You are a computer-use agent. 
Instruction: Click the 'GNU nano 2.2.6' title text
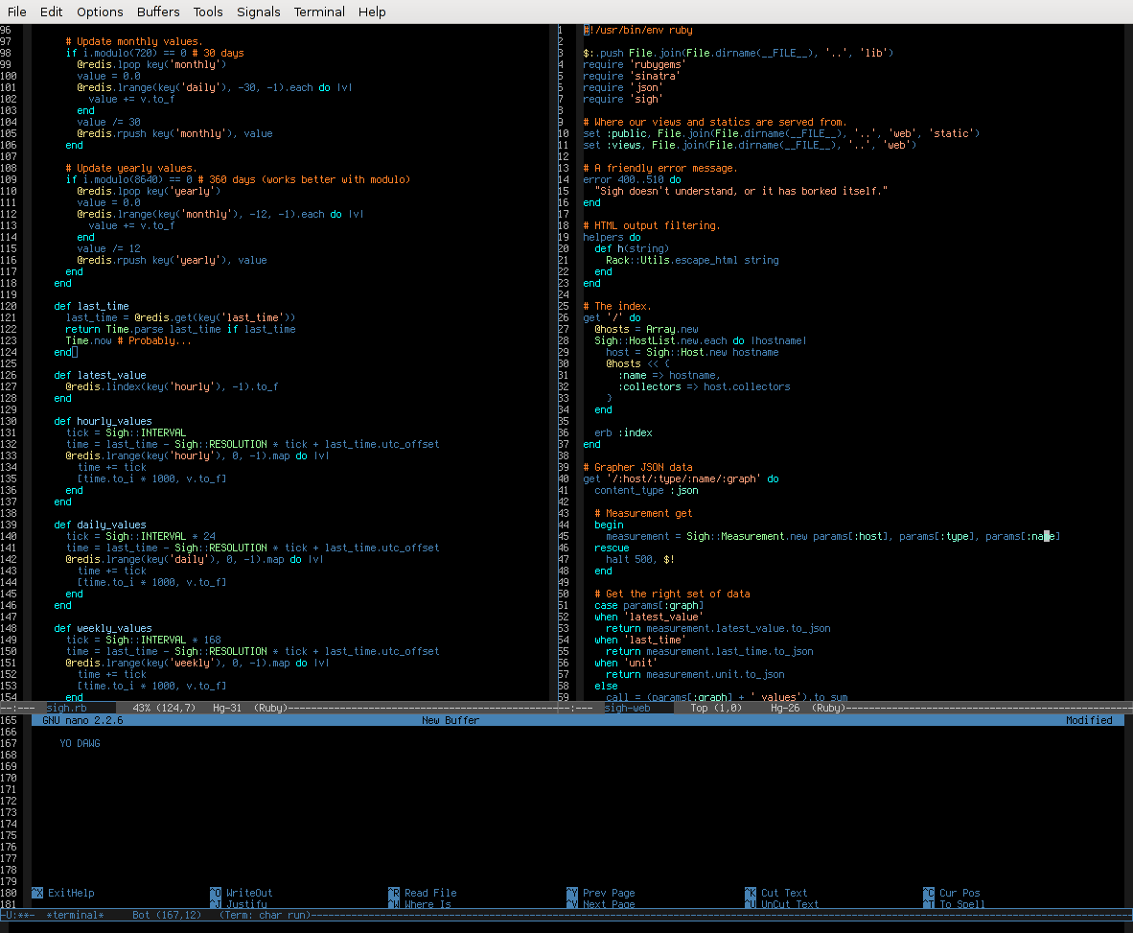(82, 720)
